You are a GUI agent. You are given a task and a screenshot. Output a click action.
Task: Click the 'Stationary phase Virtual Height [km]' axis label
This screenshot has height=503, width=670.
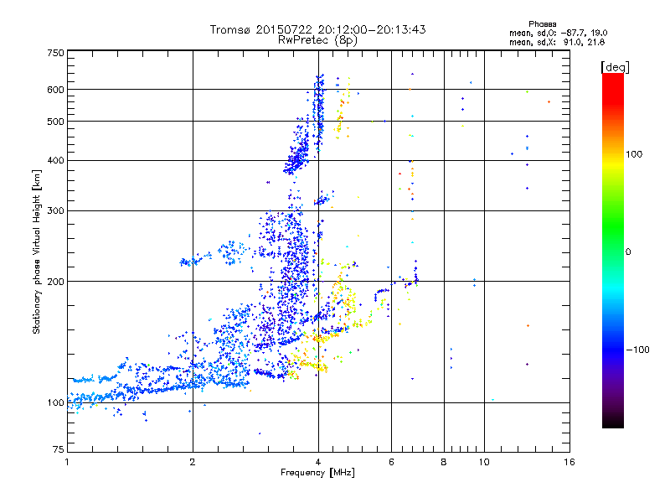coord(37,252)
